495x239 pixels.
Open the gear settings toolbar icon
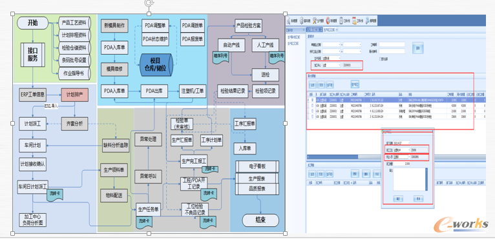click(302, 21)
